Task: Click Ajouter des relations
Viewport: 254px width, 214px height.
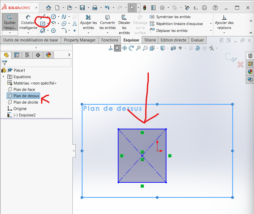Action: pyautogui.click(x=224, y=22)
